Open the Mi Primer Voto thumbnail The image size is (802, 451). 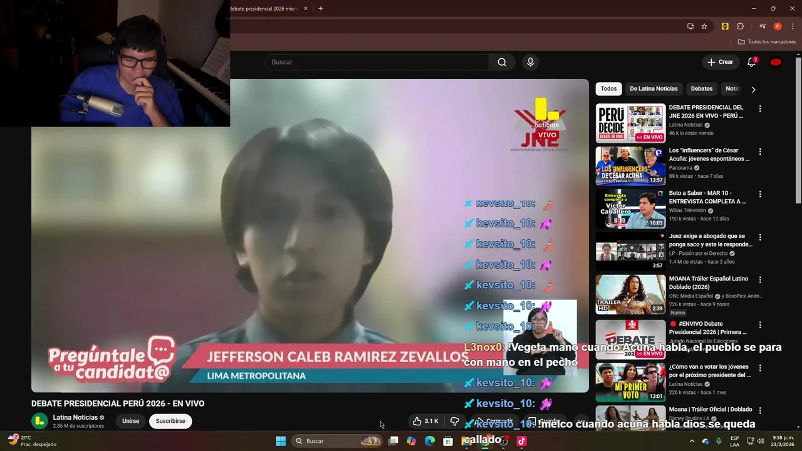[x=630, y=382]
